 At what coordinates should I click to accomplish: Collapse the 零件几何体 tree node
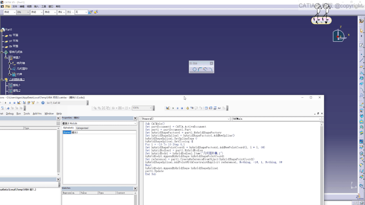2,52
